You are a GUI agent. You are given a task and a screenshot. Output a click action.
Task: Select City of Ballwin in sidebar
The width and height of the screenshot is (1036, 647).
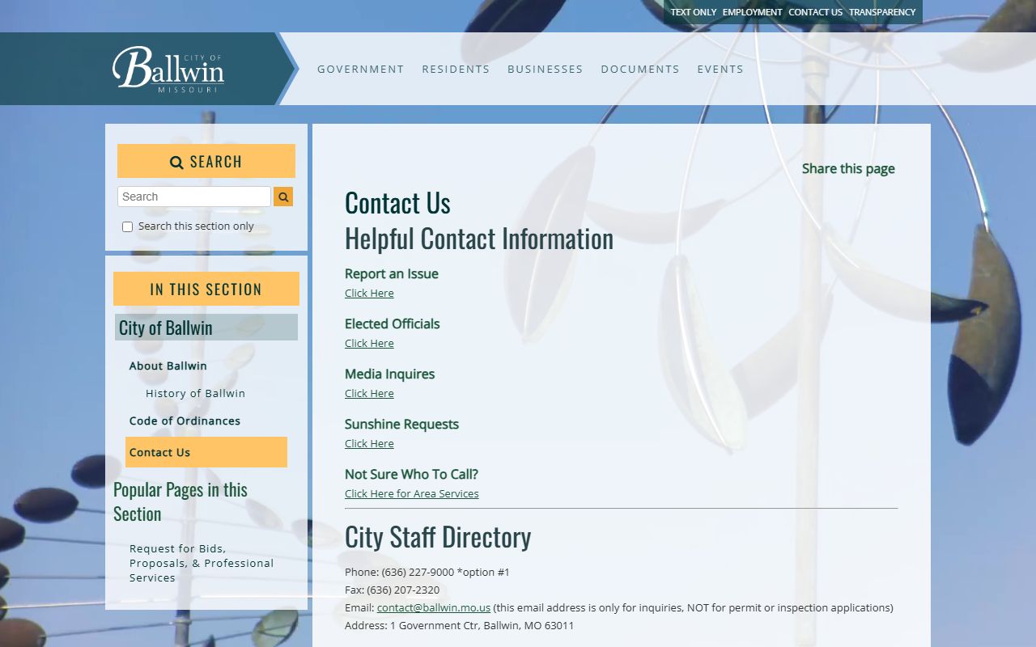pyautogui.click(x=206, y=328)
